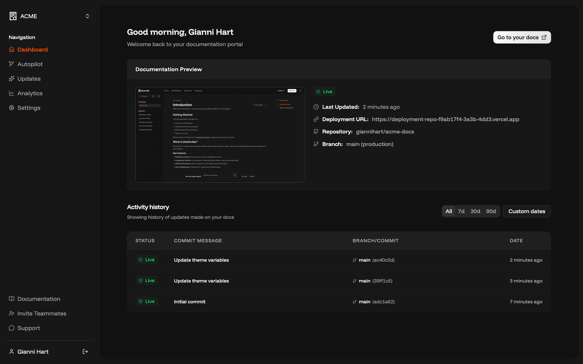Click the Autopilot icon in the sidebar
This screenshot has height=364, width=583.
[12, 64]
